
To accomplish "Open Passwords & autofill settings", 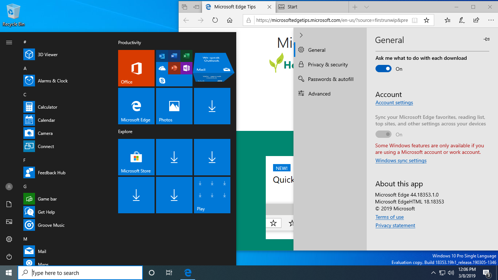I will coord(330,79).
